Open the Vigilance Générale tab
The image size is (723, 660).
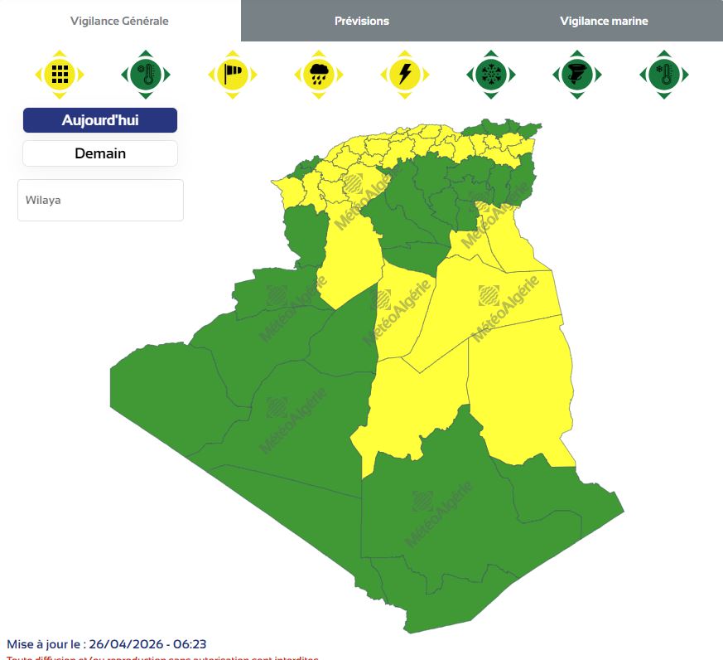(x=119, y=21)
